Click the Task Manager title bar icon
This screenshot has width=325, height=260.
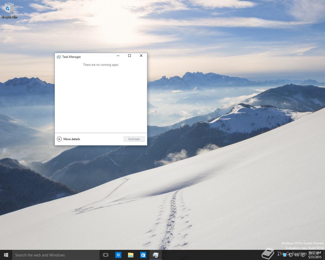[x=59, y=57]
